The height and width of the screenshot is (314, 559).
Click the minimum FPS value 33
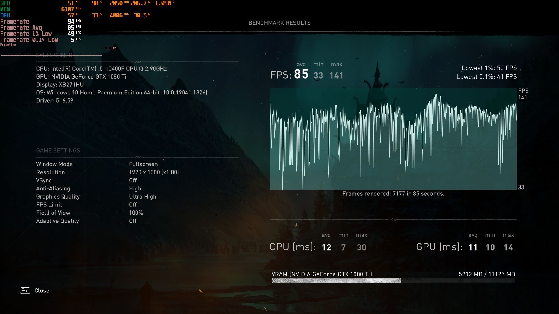[x=318, y=76]
